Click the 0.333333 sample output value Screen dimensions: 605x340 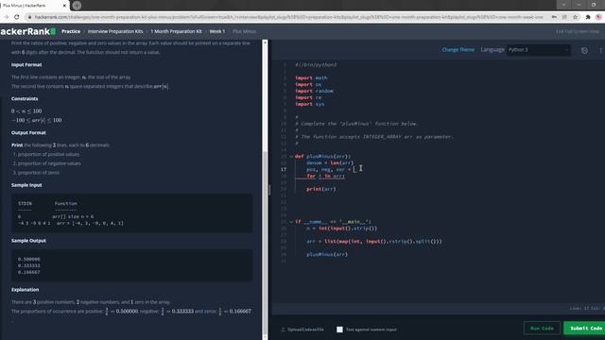[x=29, y=265]
